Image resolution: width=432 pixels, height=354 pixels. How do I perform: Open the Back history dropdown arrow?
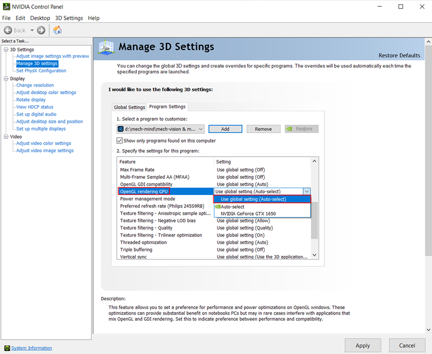[32, 30]
